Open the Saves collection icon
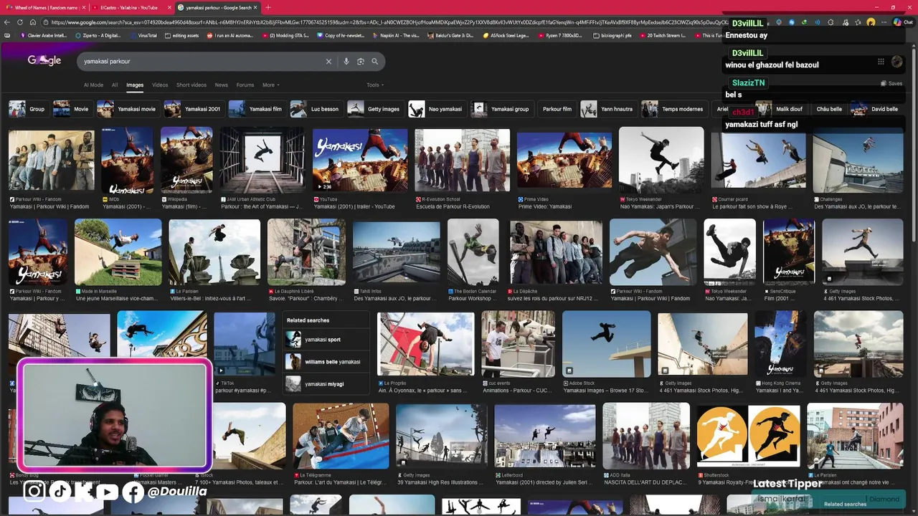 (891, 83)
